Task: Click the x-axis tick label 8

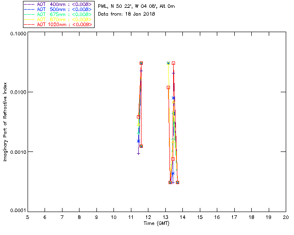Action: click(79, 217)
